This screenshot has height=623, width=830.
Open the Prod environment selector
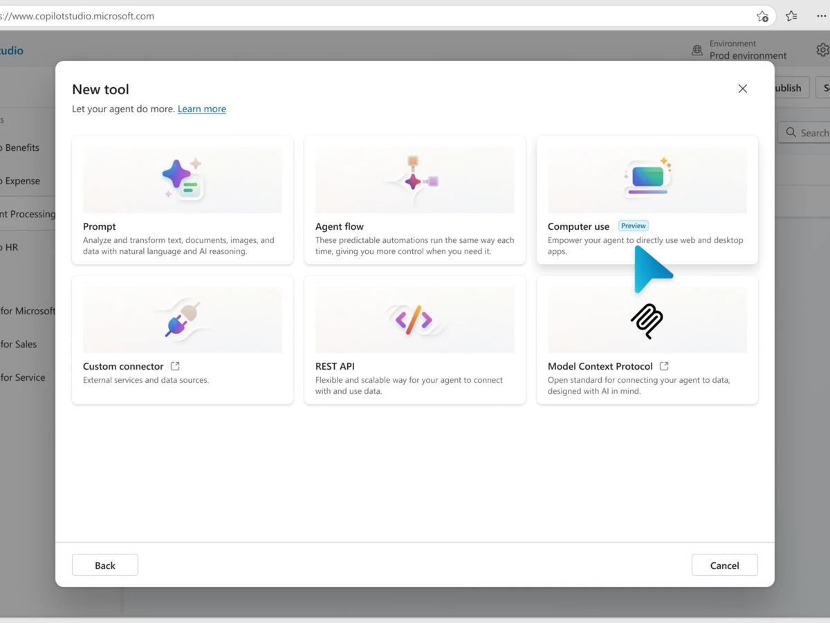(x=748, y=55)
